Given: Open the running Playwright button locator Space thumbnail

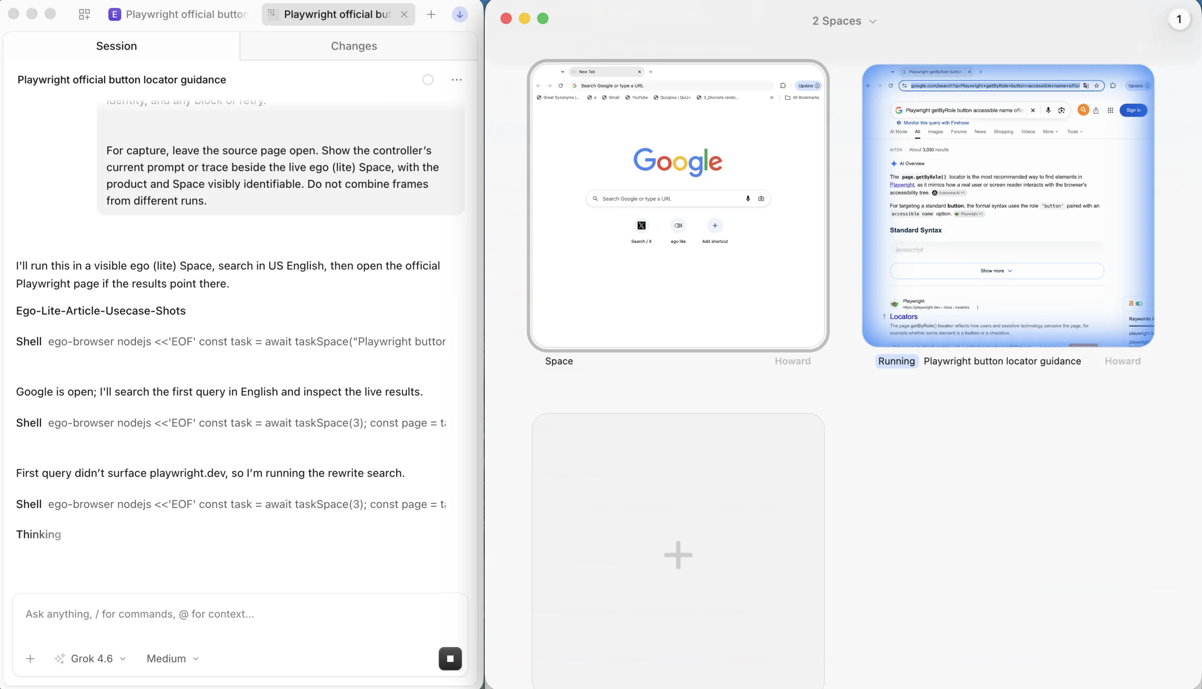Looking at the screenshot, I should [1008, 206].
